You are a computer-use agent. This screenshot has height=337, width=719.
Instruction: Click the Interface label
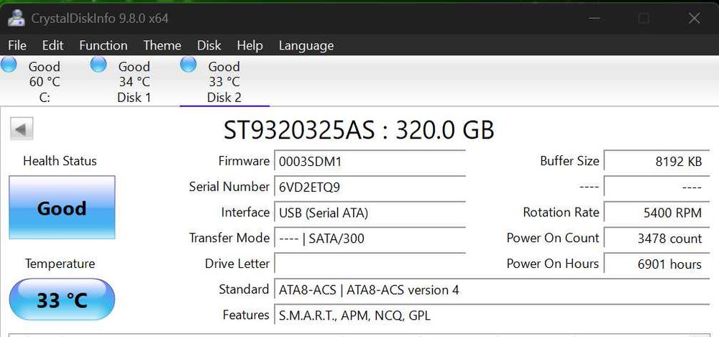pos(245,212)
